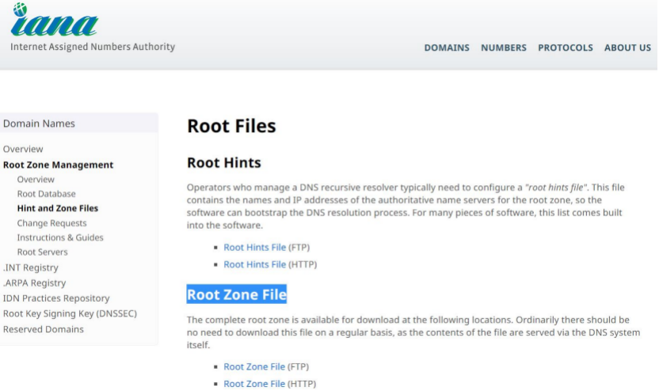Open Root Key Signing Key (DNSSEC)
The width and height of the screenshot is (659, 391).
coord(70,313)
